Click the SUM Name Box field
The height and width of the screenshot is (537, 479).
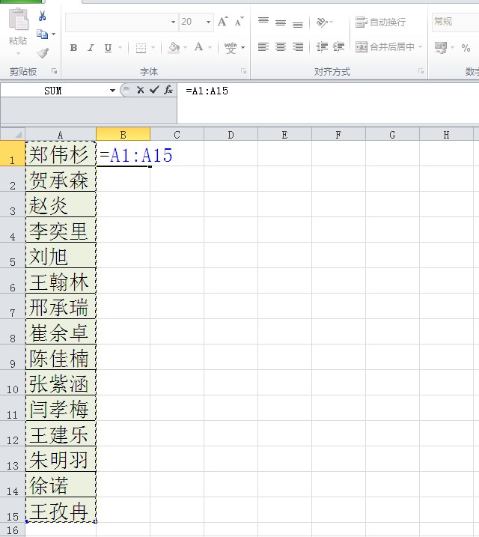[x=54, y=91]
